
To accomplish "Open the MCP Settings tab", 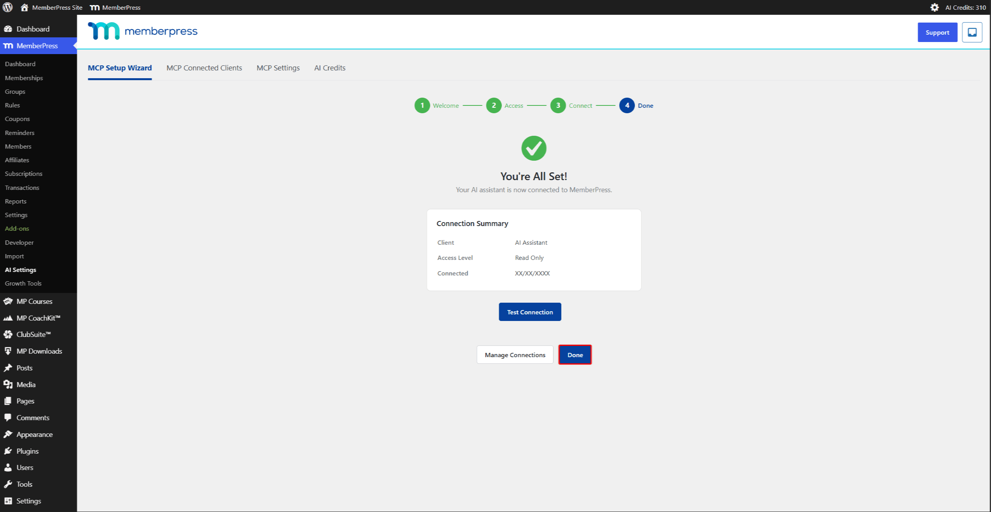I will (278, 68).
